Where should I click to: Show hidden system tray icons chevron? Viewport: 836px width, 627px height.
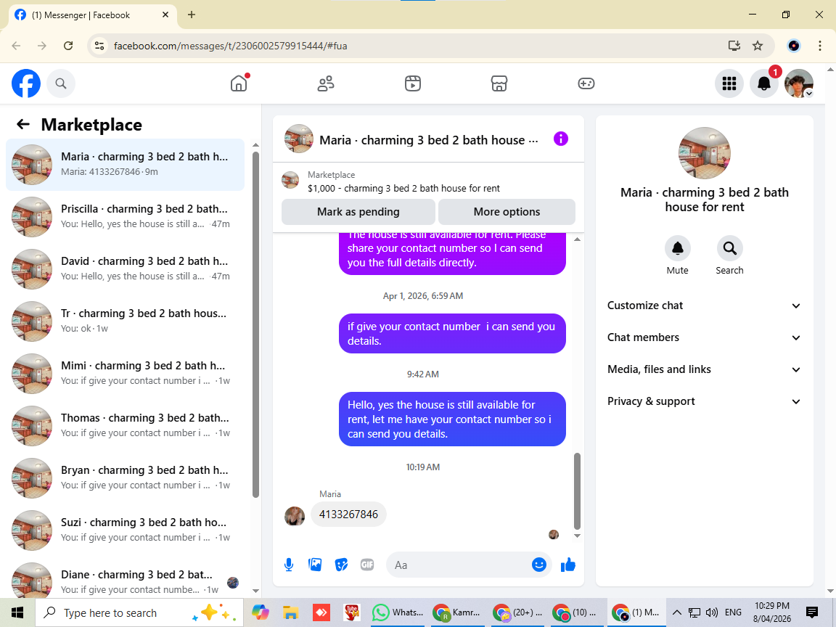coord(676,612)
